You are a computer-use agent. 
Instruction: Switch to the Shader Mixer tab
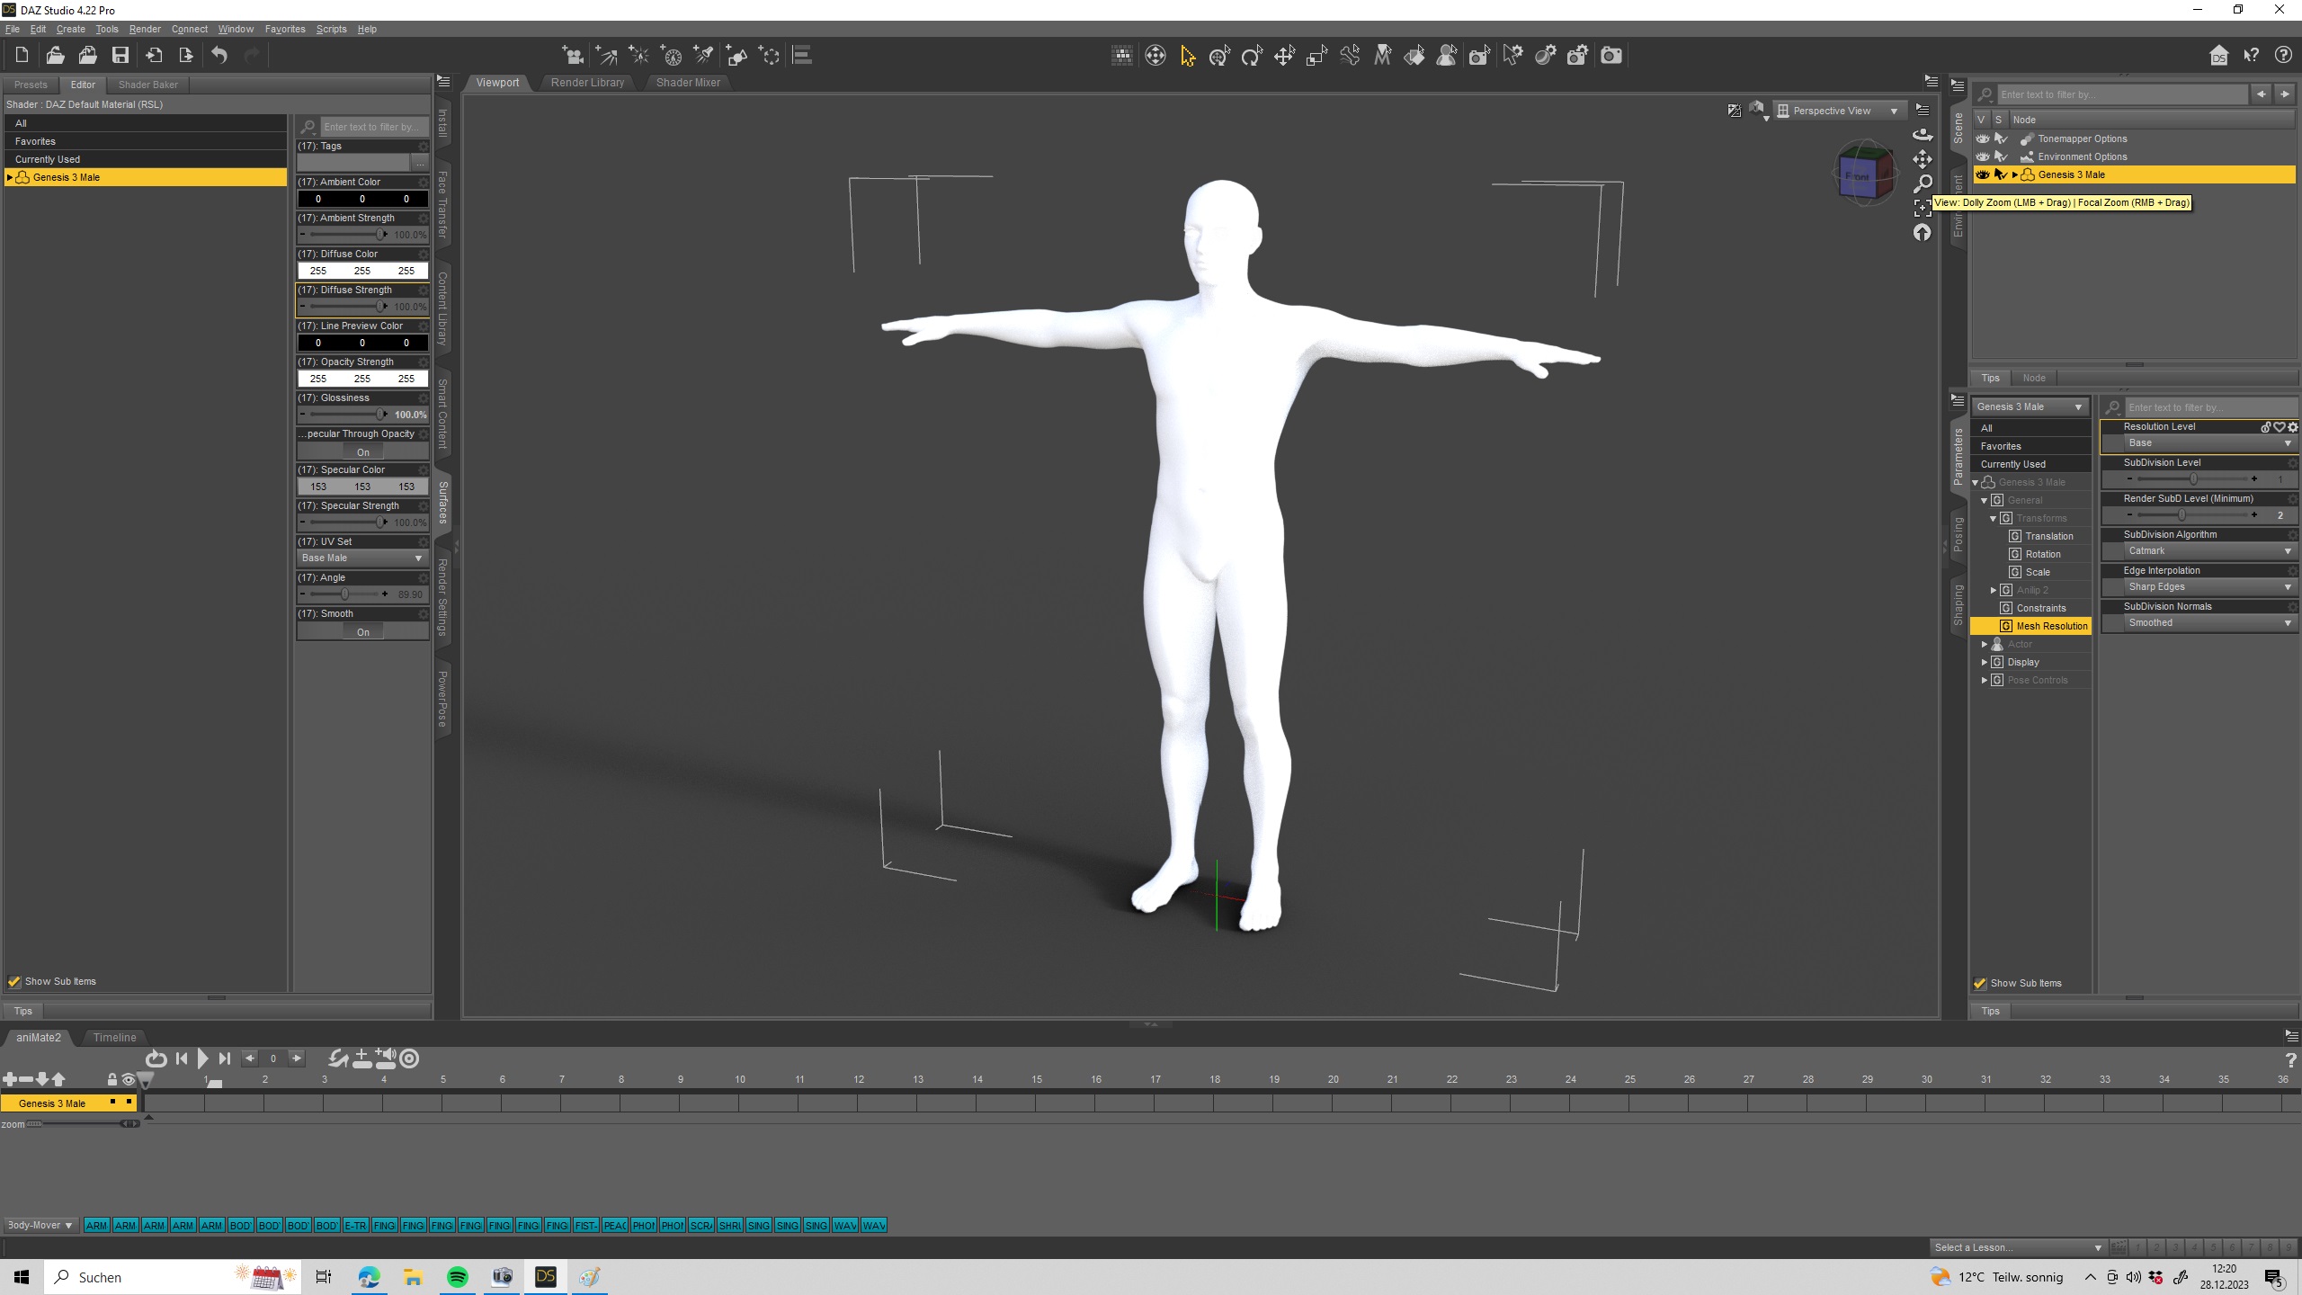687,83
